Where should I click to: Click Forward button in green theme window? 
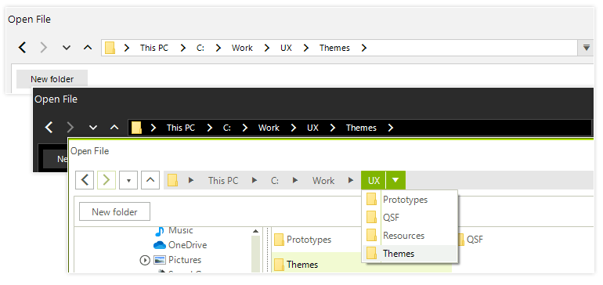coord(107,180)
